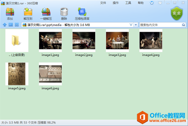Click the green 安全 security shield badge
This screenshot has height=126, width=188.
[176, 13]
